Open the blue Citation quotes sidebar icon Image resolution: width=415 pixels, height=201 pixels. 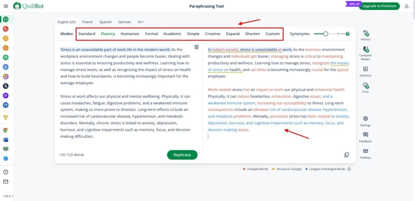click(x=6, y=105)
